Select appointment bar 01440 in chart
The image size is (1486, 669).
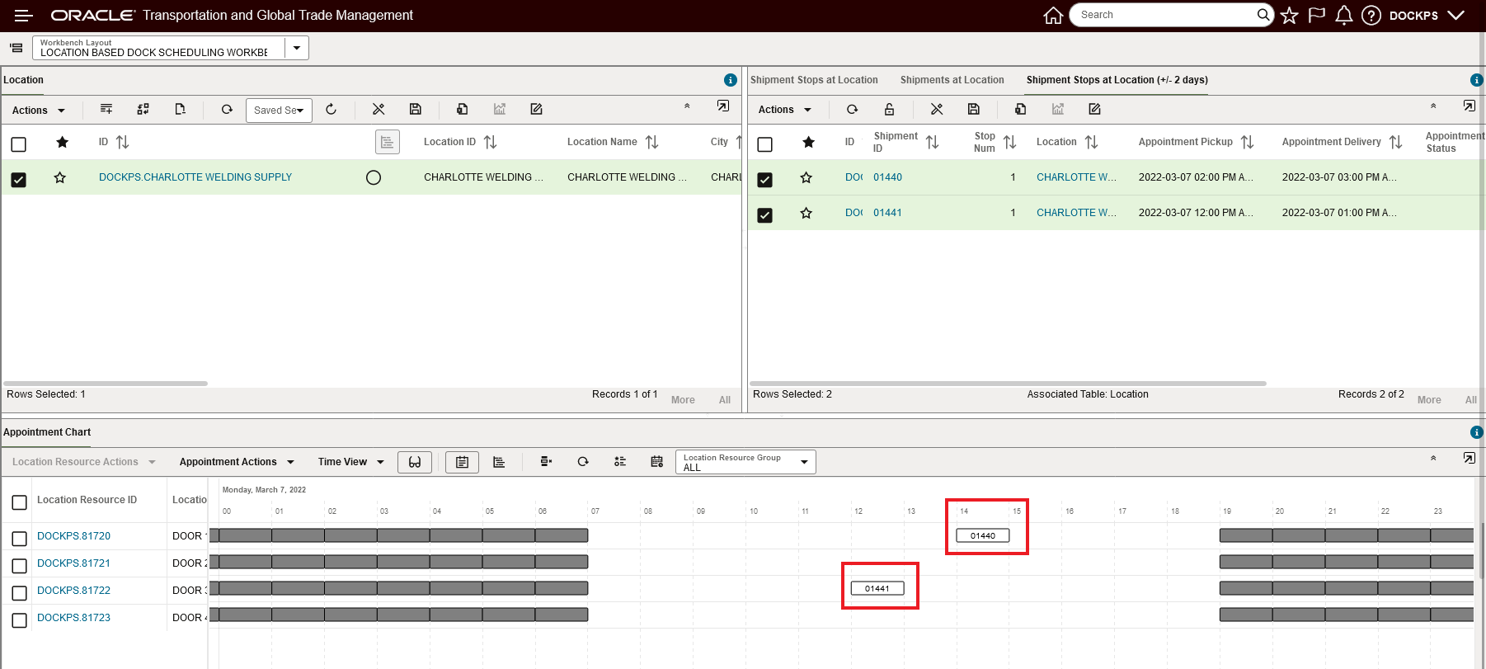click(983, 536)
